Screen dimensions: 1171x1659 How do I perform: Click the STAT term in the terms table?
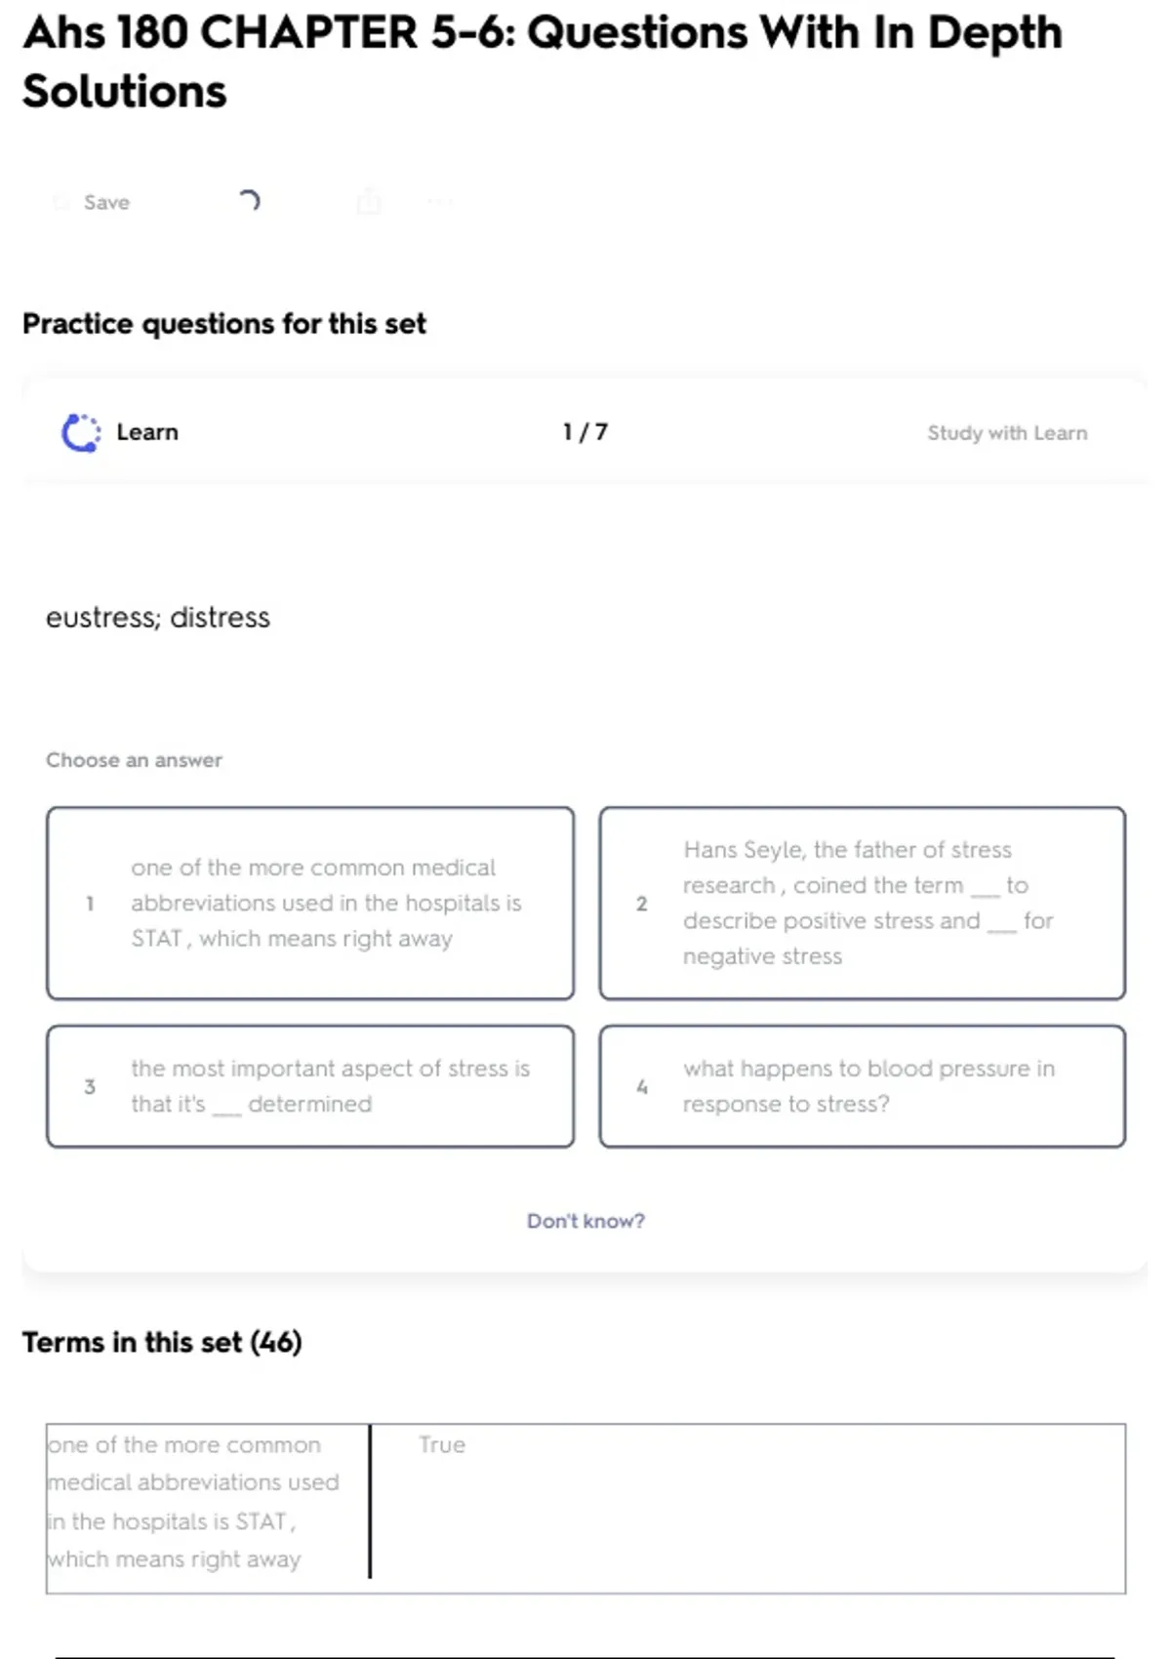pyautogui.click(x=195, y=1501)
